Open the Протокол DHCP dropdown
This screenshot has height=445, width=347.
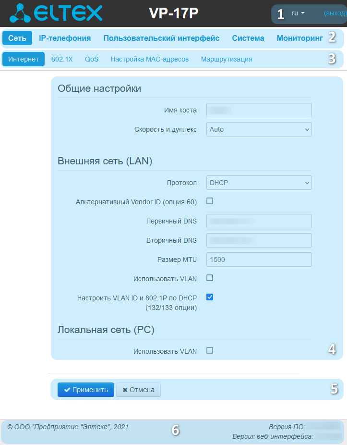259,183
